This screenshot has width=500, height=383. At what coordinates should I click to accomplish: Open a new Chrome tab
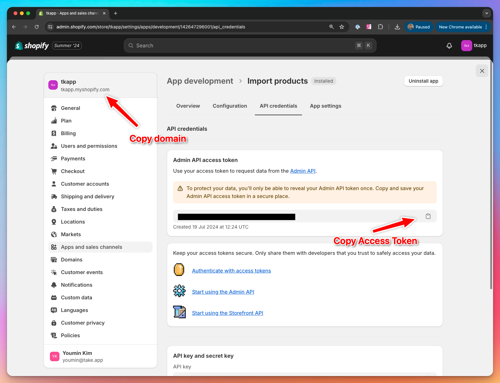(x=116, y=13)
